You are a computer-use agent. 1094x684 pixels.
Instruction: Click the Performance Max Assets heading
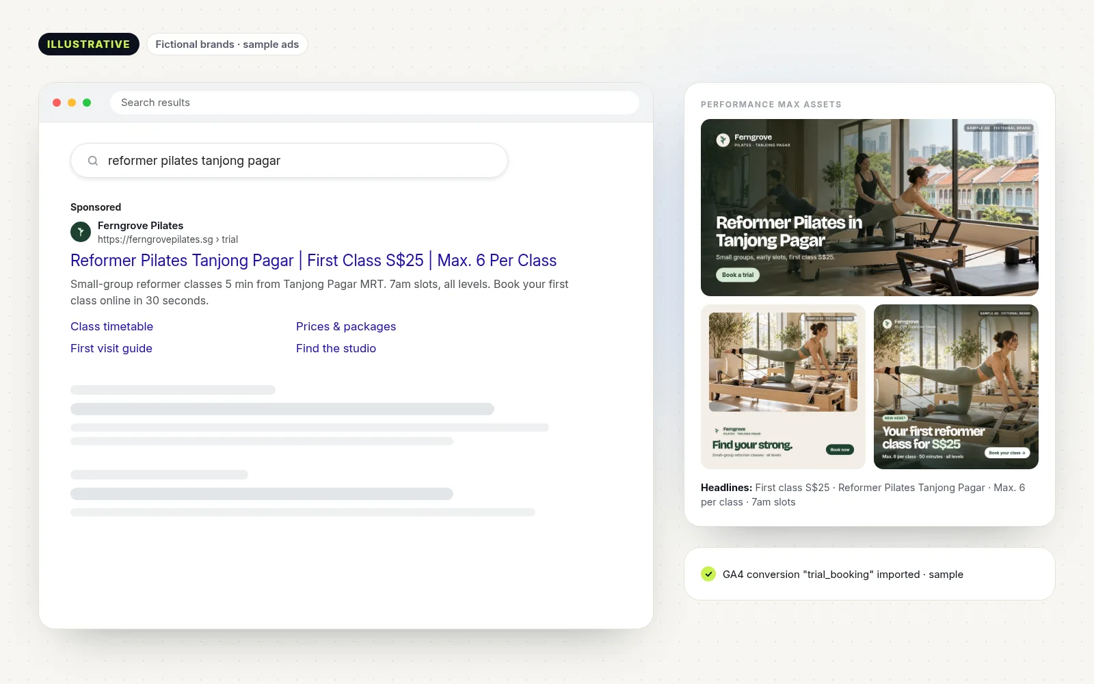pos(771,105)
